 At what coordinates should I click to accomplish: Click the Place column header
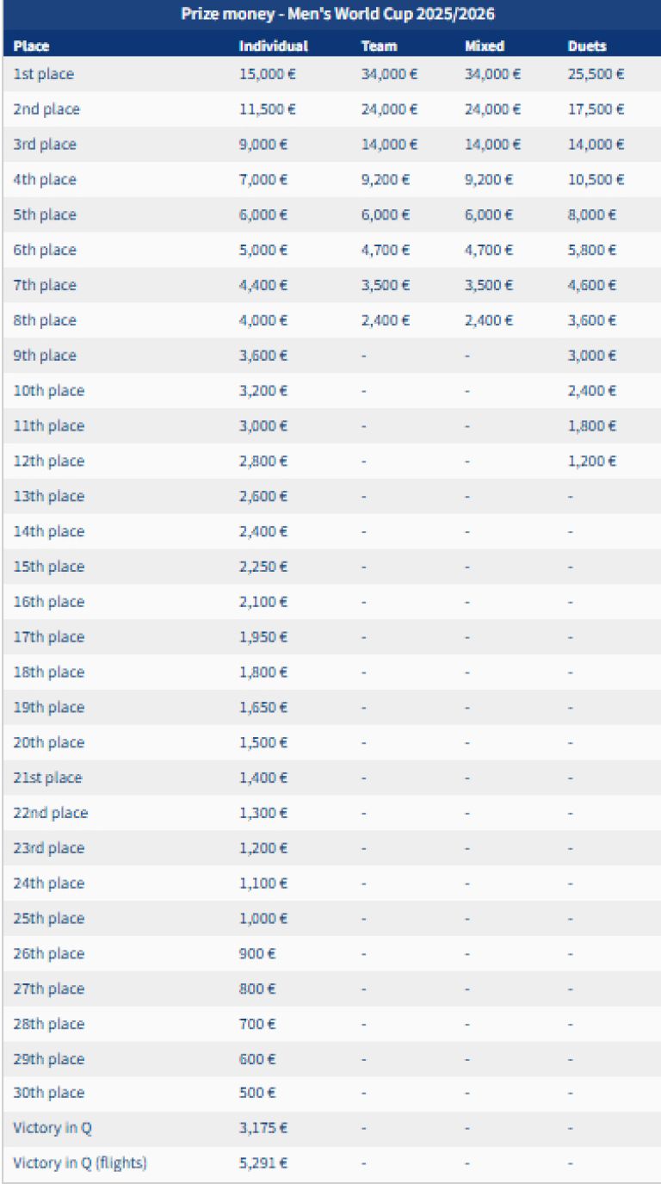(x=32, y=46)
